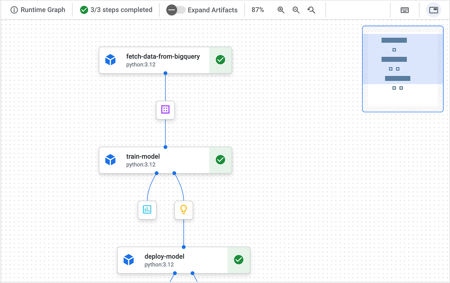The height and width of the screenshot is (283, 450).
Task: Reset the graph zoom to fit
Action: pos(311,10)
